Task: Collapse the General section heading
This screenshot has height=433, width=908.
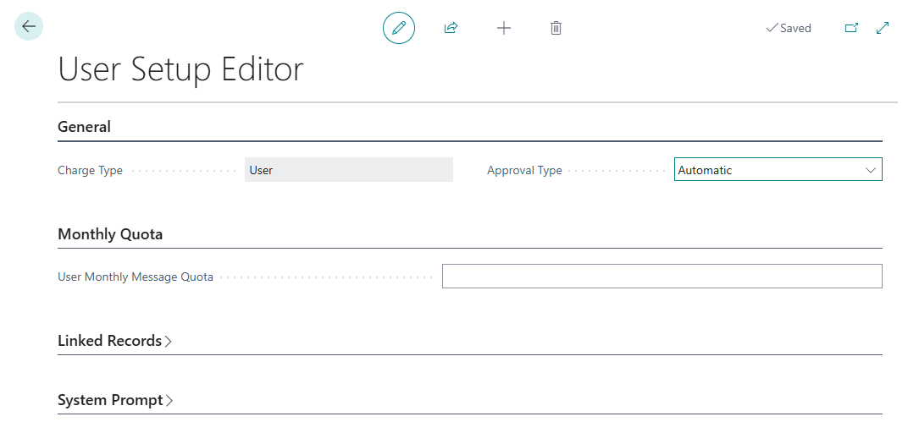Action: 84,127
